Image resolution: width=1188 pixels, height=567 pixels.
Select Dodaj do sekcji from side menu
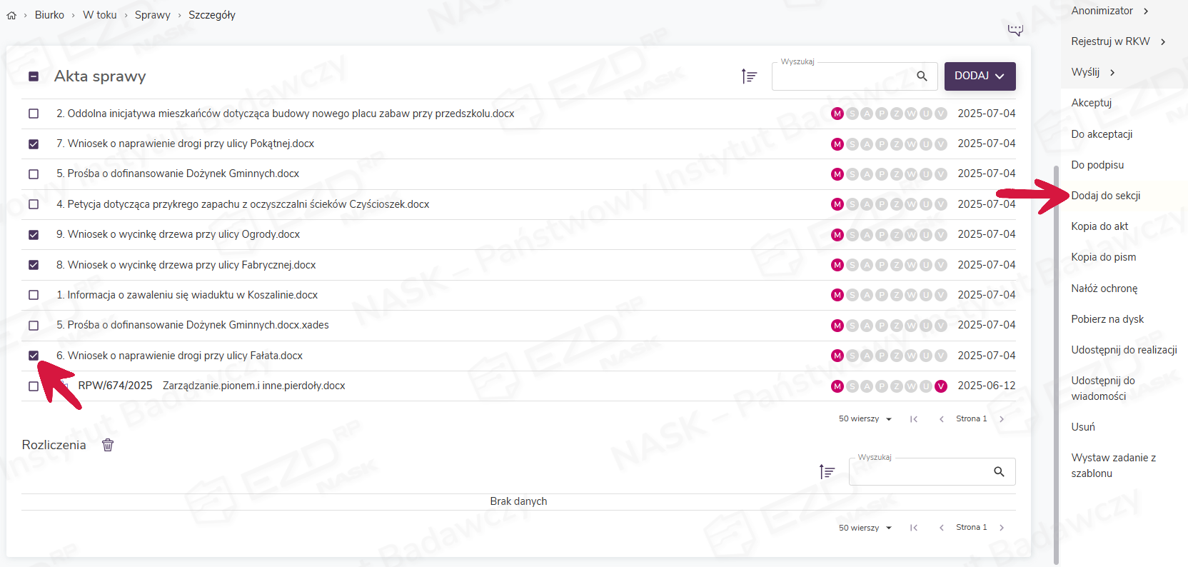(1105, 196)
